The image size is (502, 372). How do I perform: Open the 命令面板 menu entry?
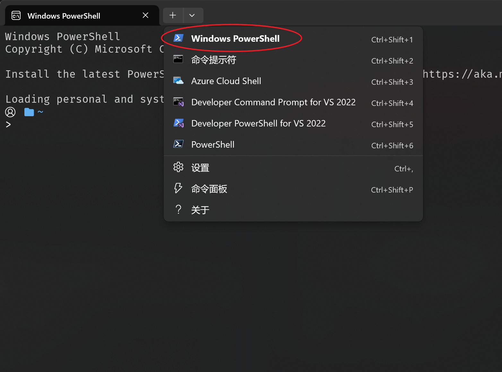[x=293, y=189]
